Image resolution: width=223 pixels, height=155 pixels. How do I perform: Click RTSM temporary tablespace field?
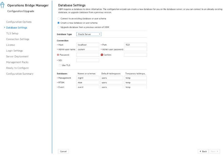[135, 83]
